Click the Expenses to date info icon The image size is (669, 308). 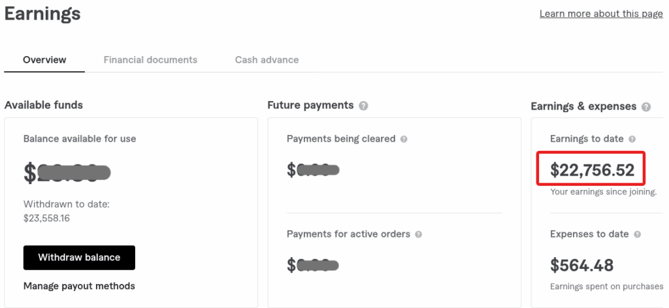637,235
